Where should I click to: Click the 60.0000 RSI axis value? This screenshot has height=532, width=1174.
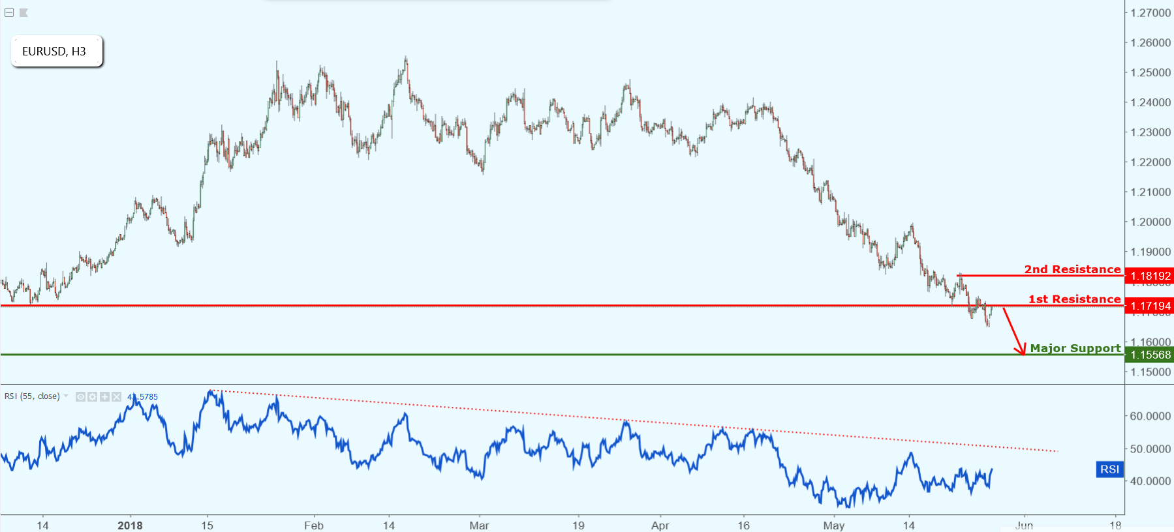coord(1151,416)
